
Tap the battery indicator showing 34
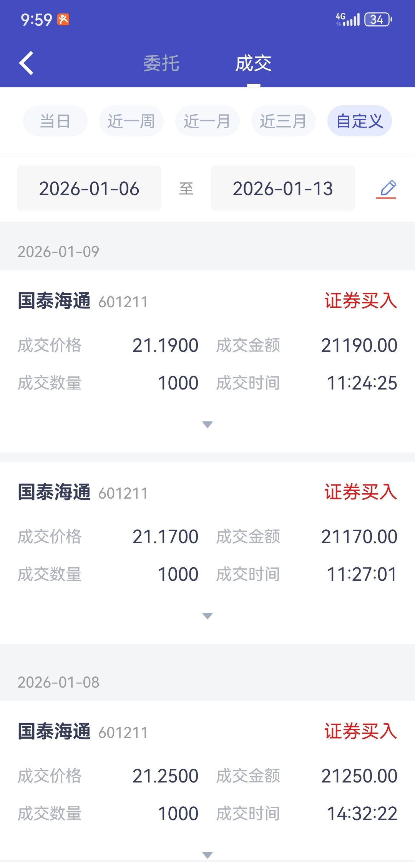378,19
